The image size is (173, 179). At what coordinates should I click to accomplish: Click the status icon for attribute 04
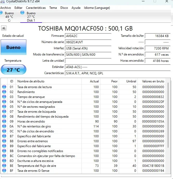[x=4, y=102]
